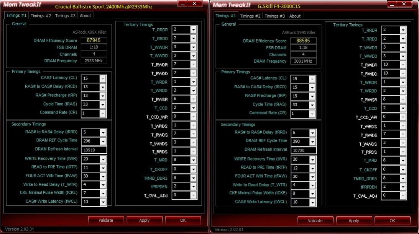Open tWCL dropdown in Crucial window
The width and height of the screenshot is (419, 234).
[x=103, y=202]
